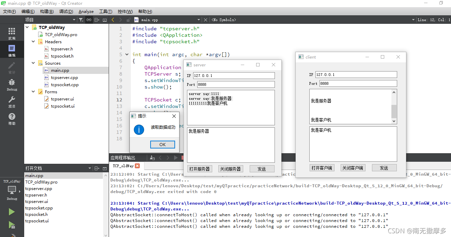This screenshot has width=451, height=237.
Task: Run the project with green play button
Action: (x=12, y=212)
